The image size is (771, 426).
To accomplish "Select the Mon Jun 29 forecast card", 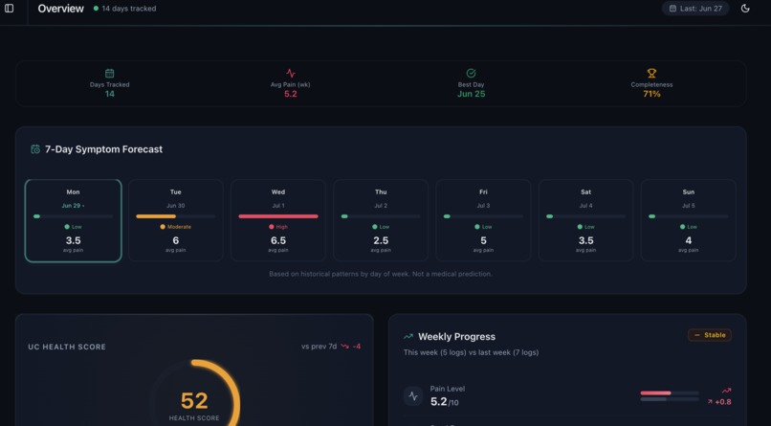I will [74, 220].
